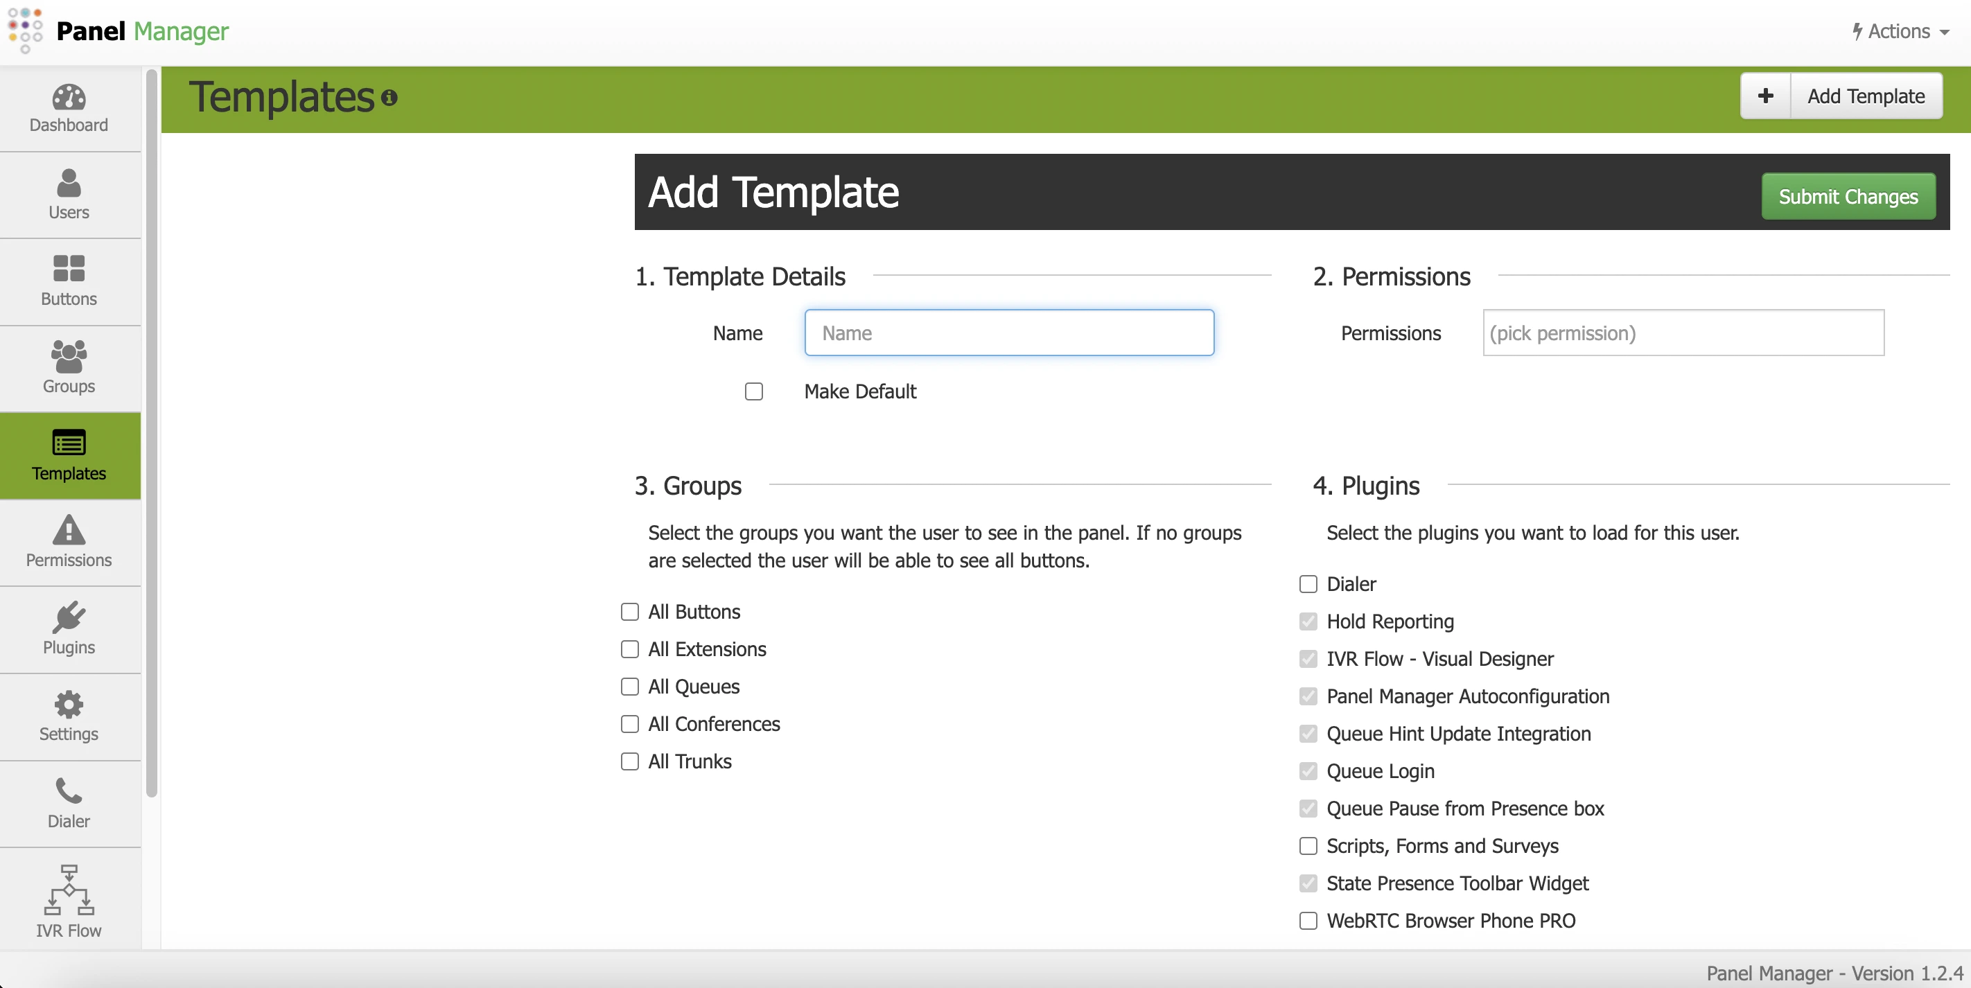Open the Dashboard panel
This screenshot has width=1971, height=988.
coord(68,107)
